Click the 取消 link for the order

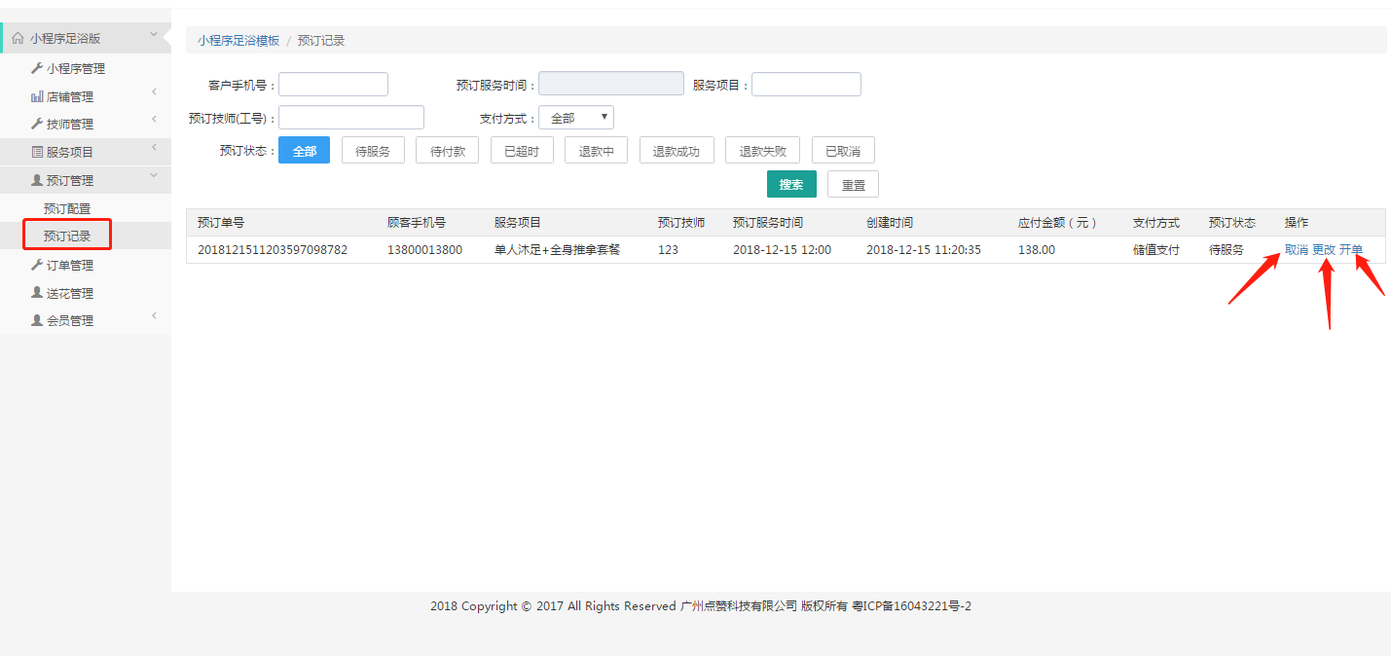coord(1296,250)
